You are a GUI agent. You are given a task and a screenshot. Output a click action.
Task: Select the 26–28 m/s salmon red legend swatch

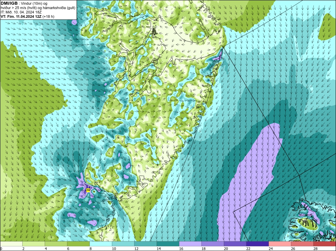[x=302, y=244]
